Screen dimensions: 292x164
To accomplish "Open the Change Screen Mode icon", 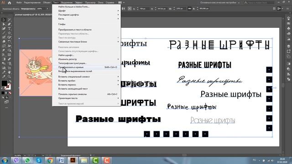I will pos(6,102).
